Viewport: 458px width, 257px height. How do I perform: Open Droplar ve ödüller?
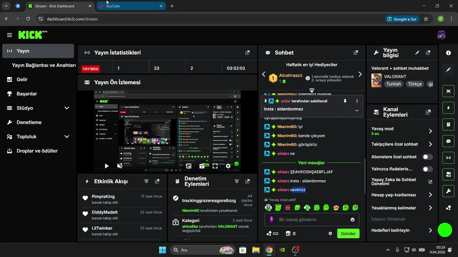pos(38,151)
